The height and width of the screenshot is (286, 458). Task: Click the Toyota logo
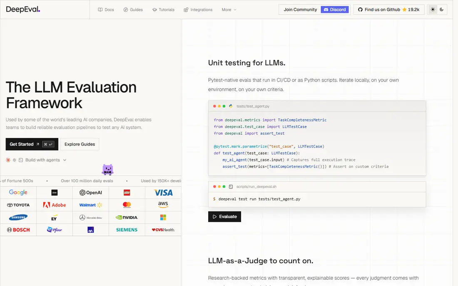(x=18, y=205)
